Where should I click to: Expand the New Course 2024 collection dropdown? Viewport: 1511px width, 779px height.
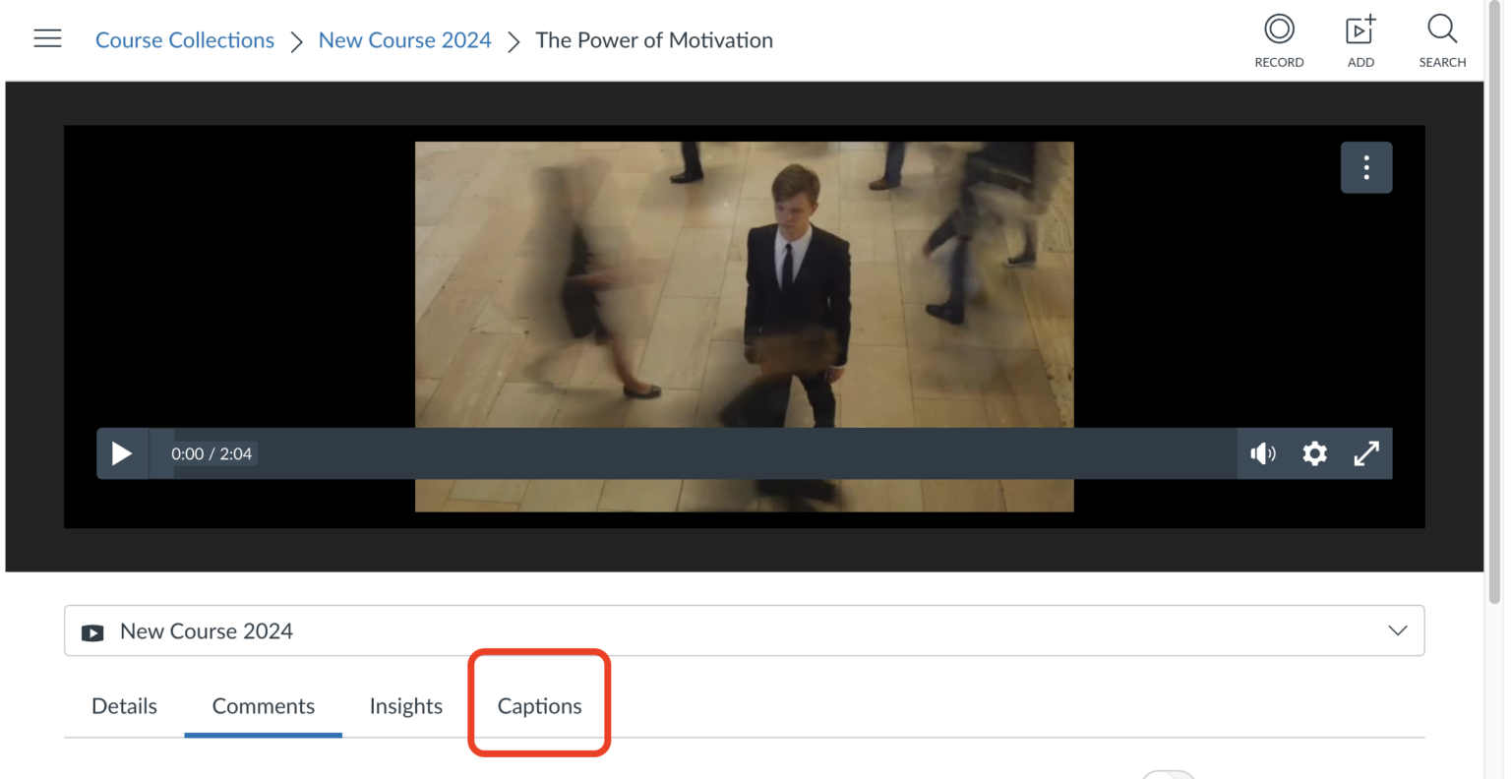point(1397,630)
